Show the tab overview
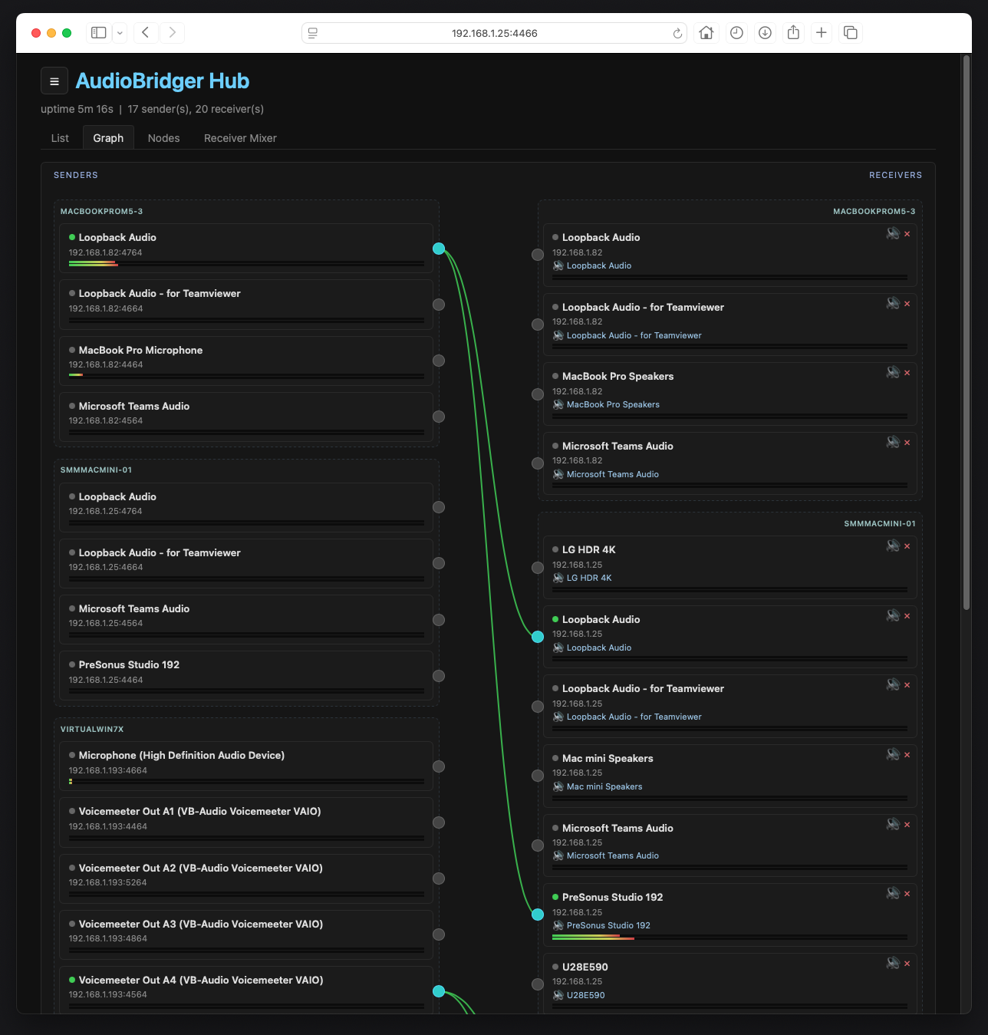This screenshot has height=1035, width=988. coord(851,32)
